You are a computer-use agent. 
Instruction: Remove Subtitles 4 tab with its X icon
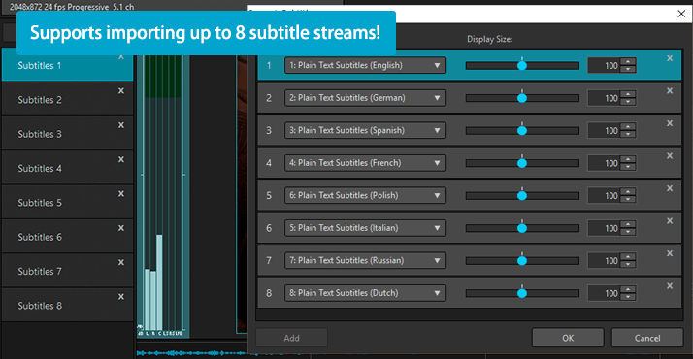point(121,159)
